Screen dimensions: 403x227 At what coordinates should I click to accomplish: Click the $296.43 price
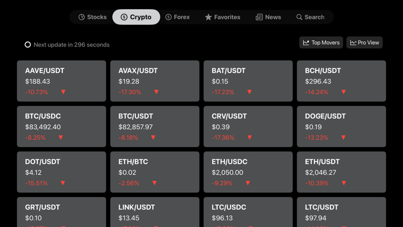tap(318, 81)
